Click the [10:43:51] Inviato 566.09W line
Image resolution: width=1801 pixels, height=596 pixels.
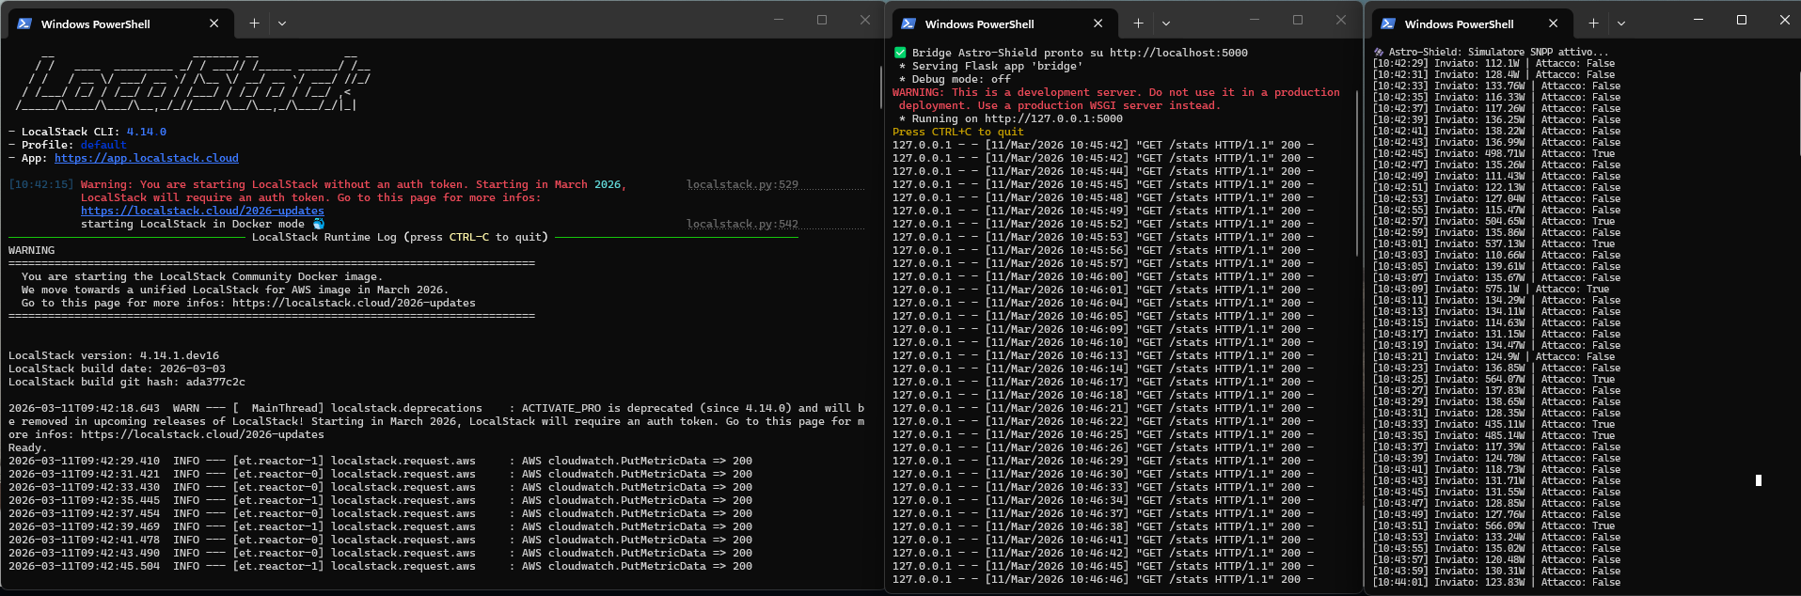click(x=1493, y=525)
